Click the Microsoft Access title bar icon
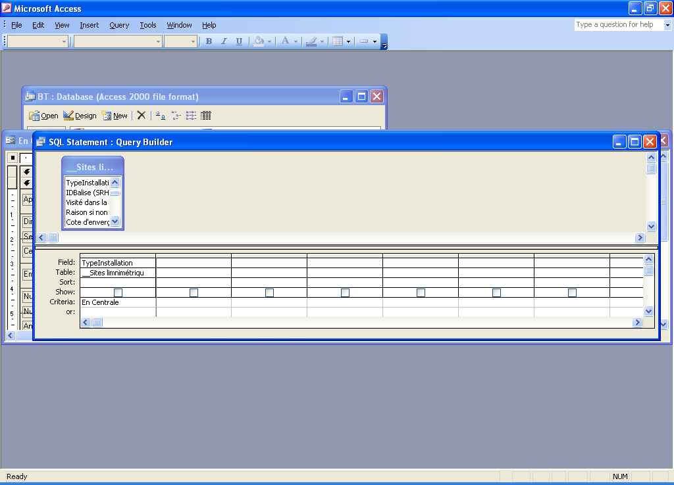Viewport: 674px width, 485px height. [x=7, y=8]
